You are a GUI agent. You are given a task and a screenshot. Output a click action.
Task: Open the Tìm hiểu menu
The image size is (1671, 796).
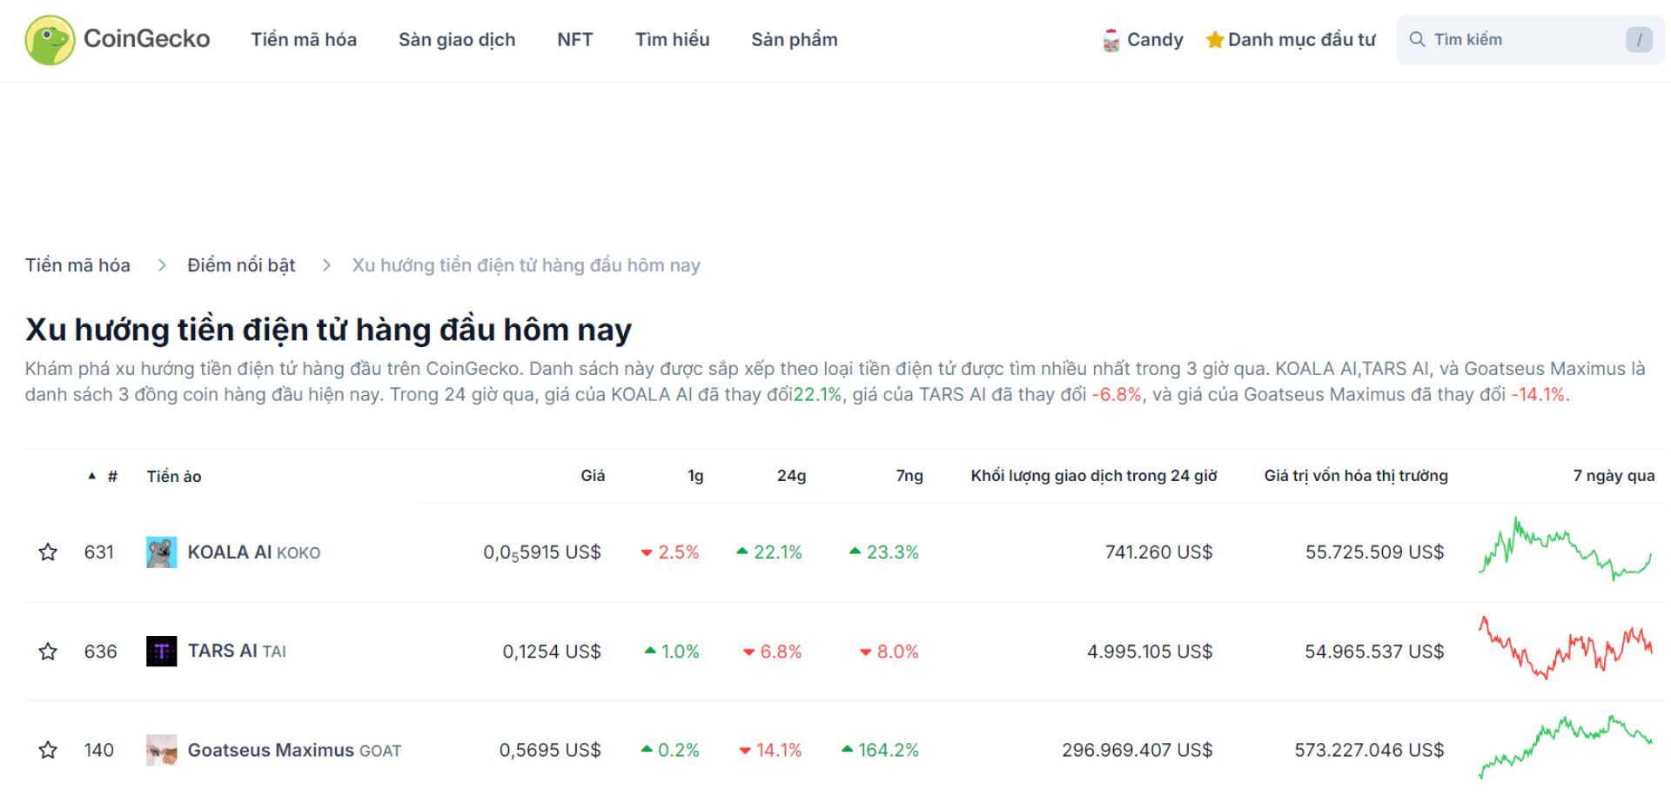(673, 39)
